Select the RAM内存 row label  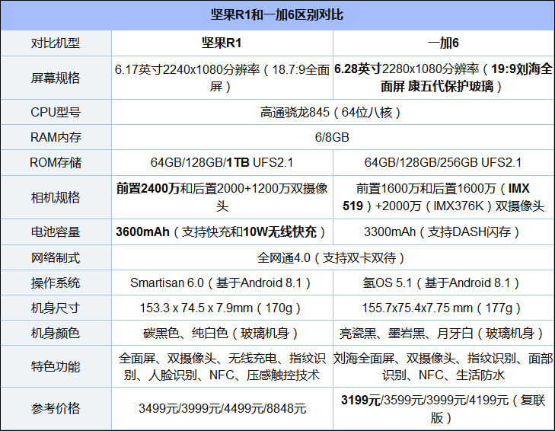pyautogui.click(x=56, y=137)
